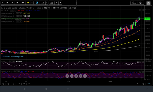153x92 pixels.
Task: Remove the RSI (14) indicator
Action: pyautogui.click(x=14, y=62)
